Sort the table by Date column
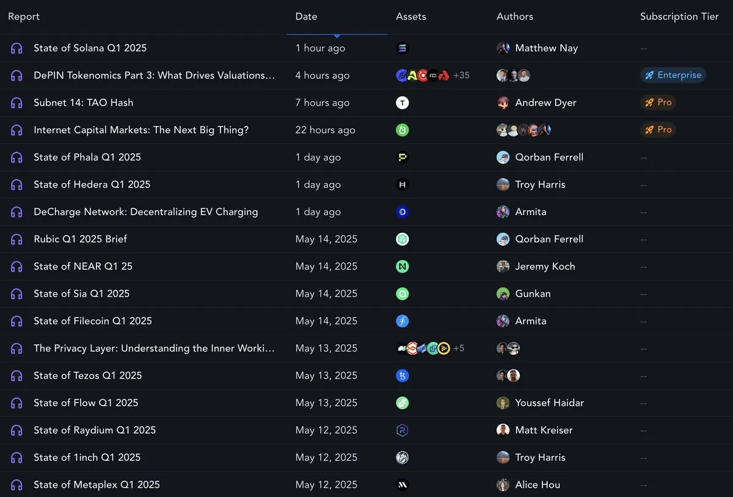Viewport: 733px width, 497px height. point(306,16)
